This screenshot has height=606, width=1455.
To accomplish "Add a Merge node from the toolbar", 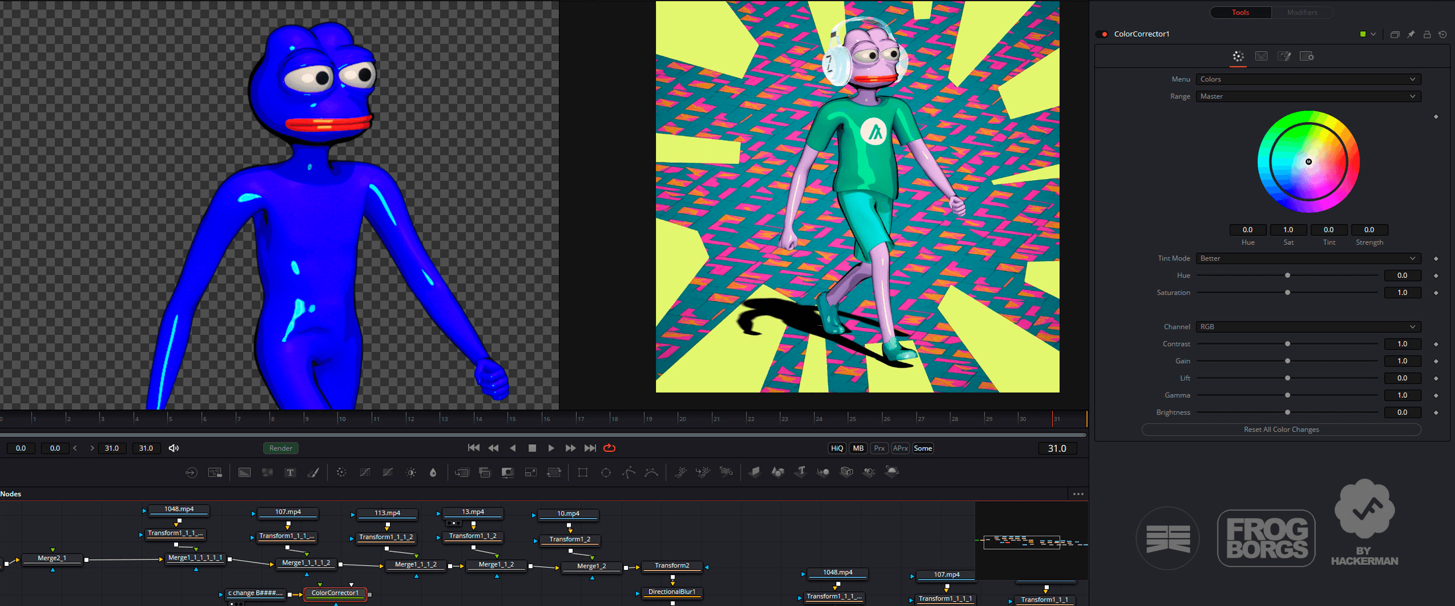I will [462, 472].
